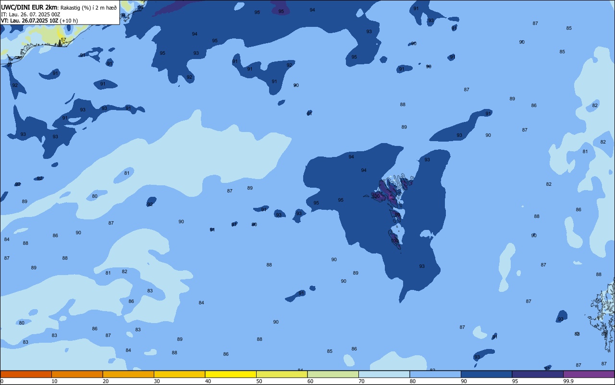Select the '70' tick label on the legend
Image resolution: width=615 pixels, height=385 pixels.
click(x=361, y=381)
